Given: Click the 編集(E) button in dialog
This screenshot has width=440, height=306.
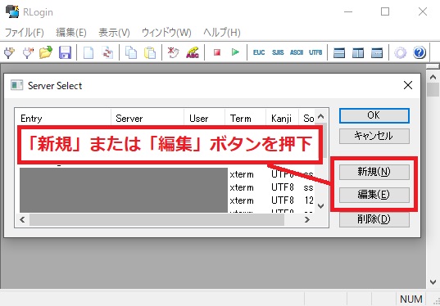Looking at the screenshot, I should pos(374,195).
